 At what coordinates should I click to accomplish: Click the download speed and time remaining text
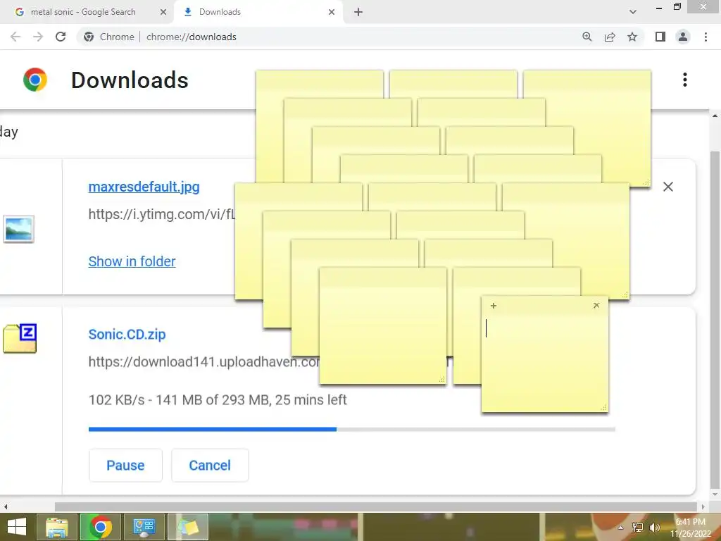point(218,400)
